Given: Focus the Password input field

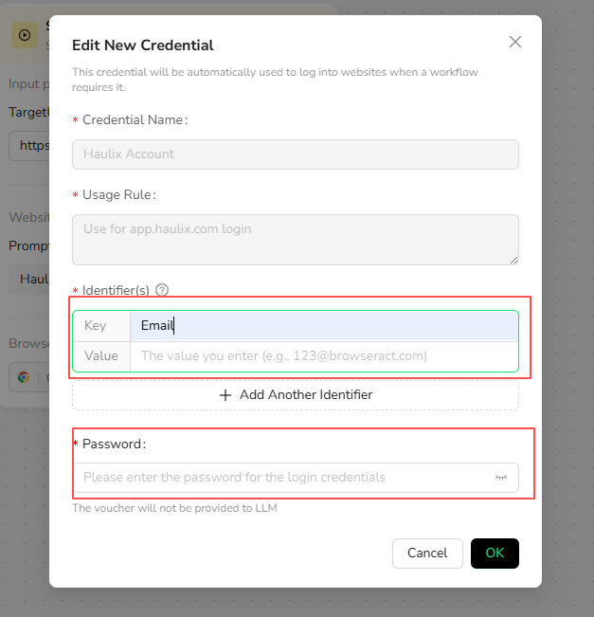Looking at the screenshot, I should tap(284, 478).
